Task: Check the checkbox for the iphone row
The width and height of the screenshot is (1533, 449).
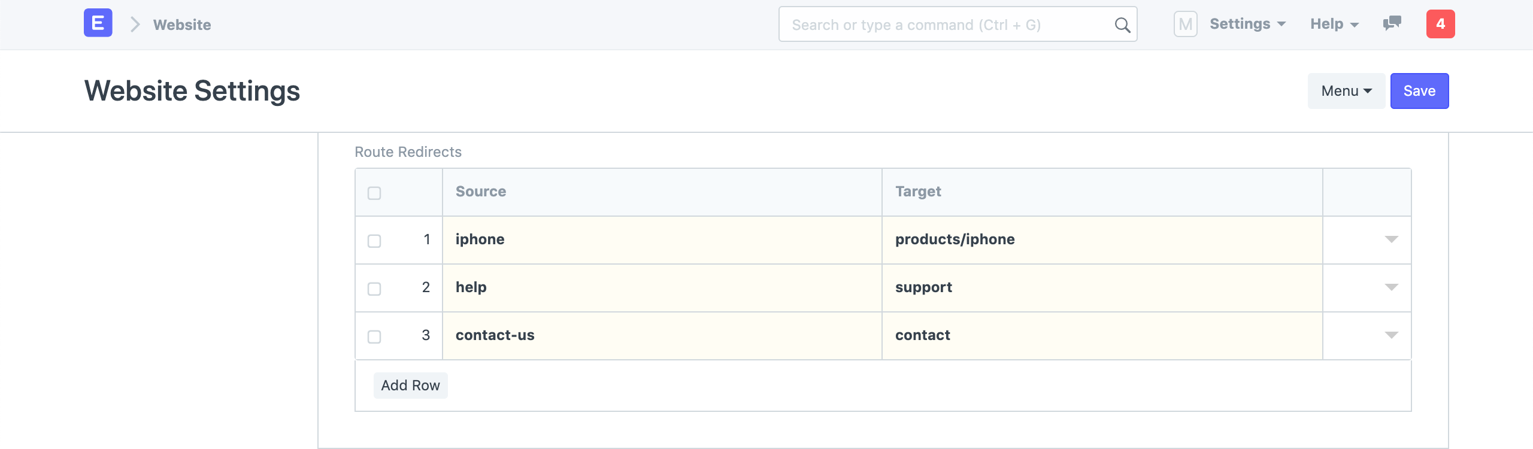Action: (374, 241)
